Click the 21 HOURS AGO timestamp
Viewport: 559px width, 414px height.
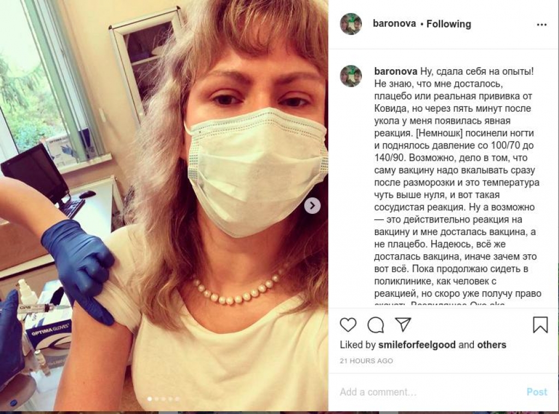(x=366, y=361)
